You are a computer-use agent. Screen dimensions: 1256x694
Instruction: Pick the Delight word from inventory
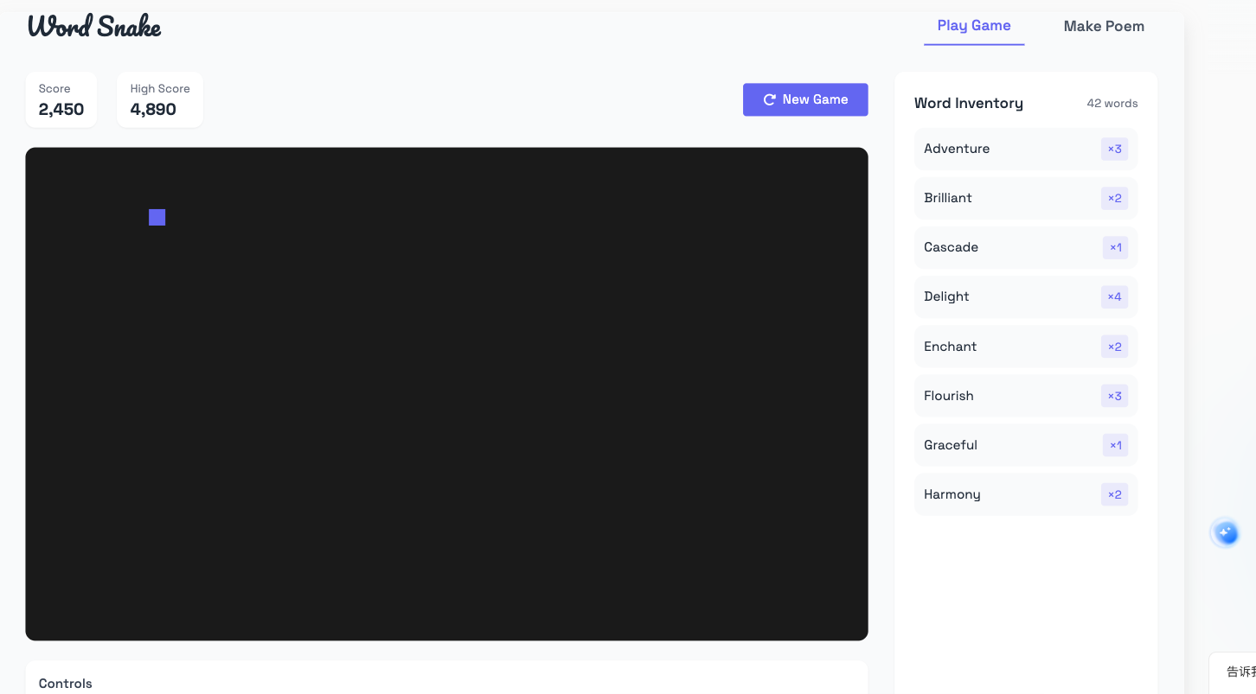click(x=946, y=296)
